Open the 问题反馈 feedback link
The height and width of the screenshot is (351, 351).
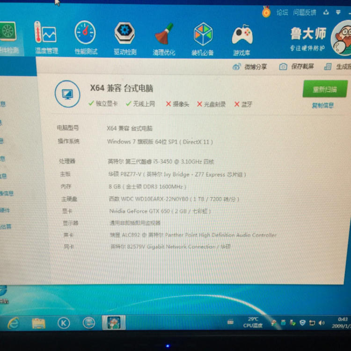[305, 12]
